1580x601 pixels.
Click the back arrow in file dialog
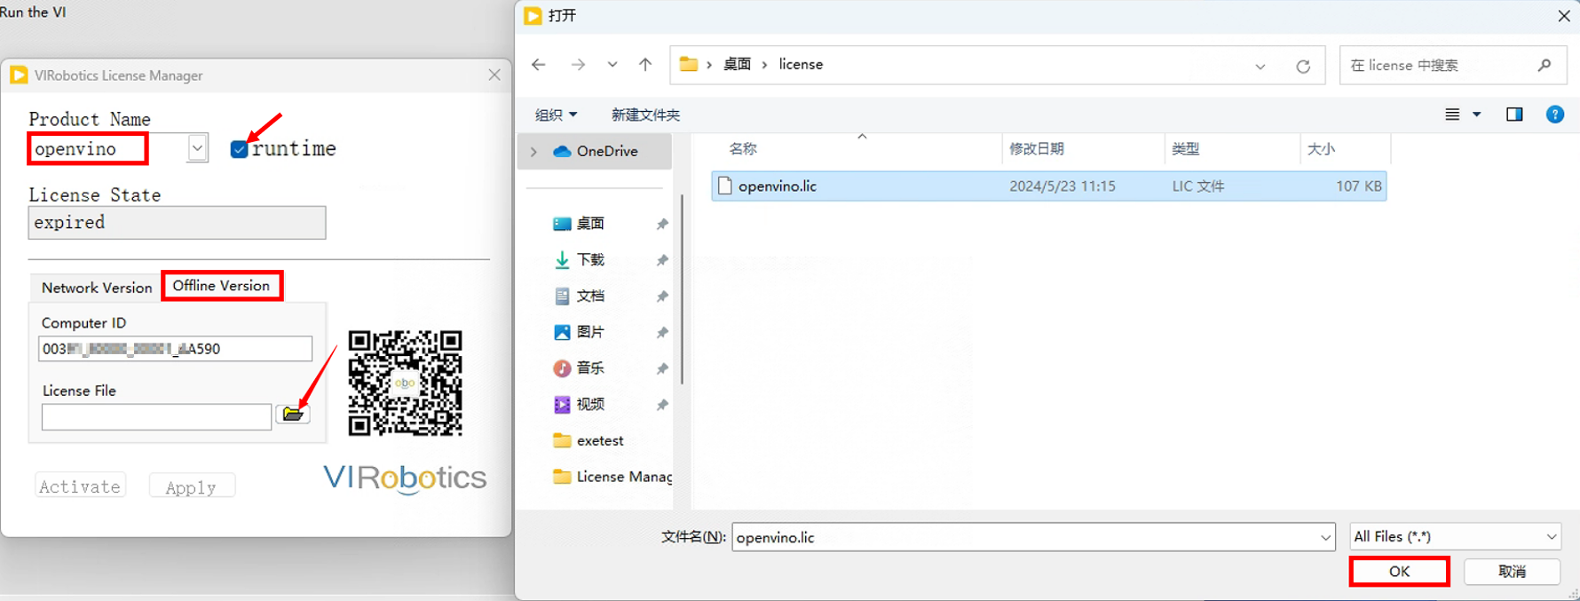pos(539,65)
